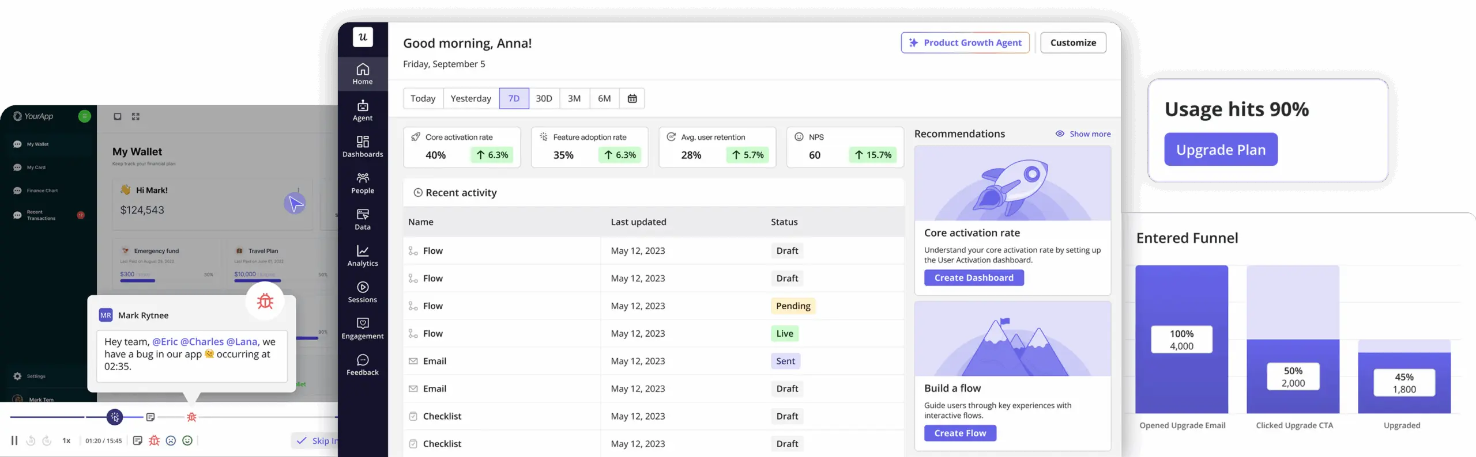The image size is (1476, 457).
Task: Click the green smiley face reaction icon
Action: click(187, 440)
